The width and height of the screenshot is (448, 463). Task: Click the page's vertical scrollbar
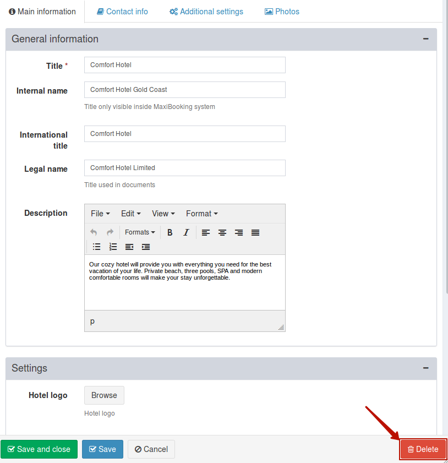446,148
